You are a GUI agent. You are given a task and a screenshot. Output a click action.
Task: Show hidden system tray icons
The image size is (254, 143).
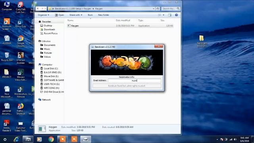[217, 139]
